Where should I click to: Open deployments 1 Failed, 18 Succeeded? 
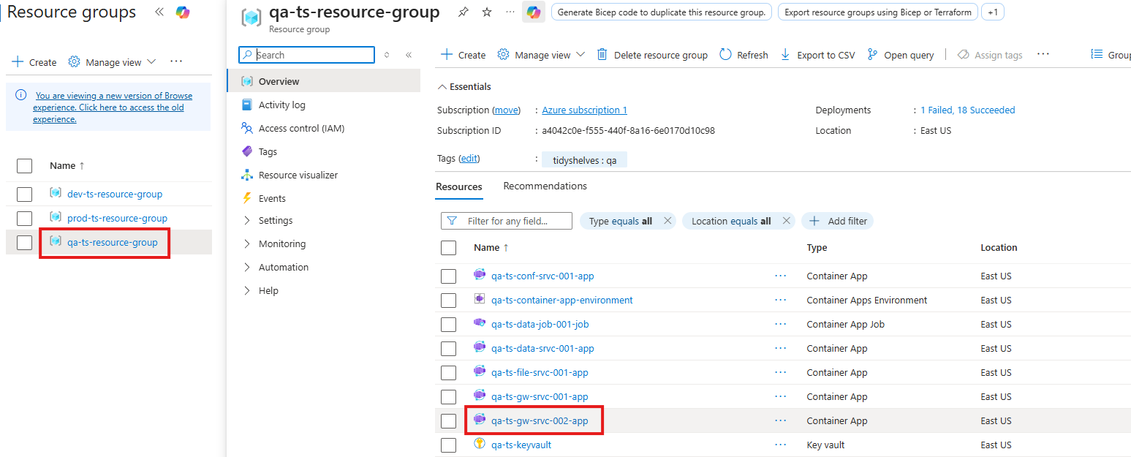[x=967, y=110]
